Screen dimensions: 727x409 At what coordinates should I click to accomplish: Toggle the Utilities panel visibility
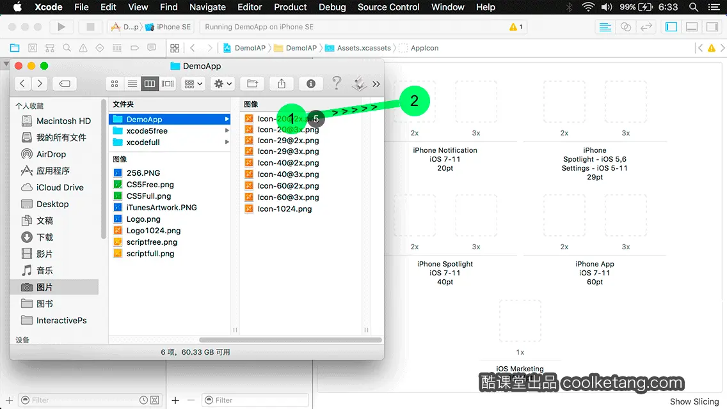pyautogui.click(x=712, y=27)
